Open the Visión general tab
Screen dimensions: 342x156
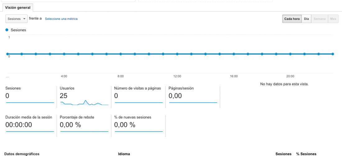point(18,7)
